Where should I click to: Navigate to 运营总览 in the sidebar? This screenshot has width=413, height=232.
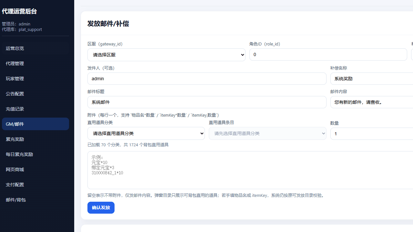[15, 48]
